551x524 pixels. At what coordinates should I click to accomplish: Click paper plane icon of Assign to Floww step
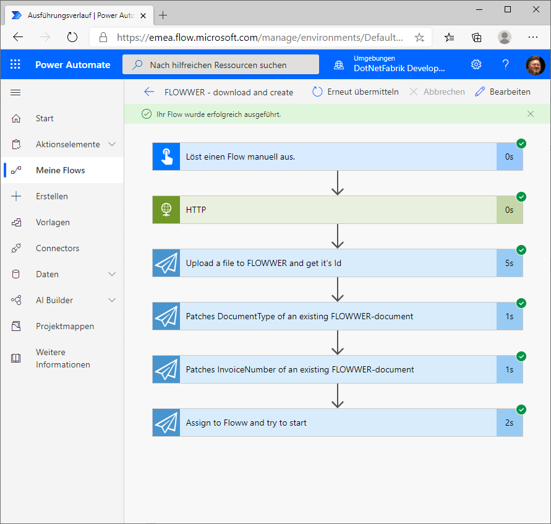pos(166,423)
